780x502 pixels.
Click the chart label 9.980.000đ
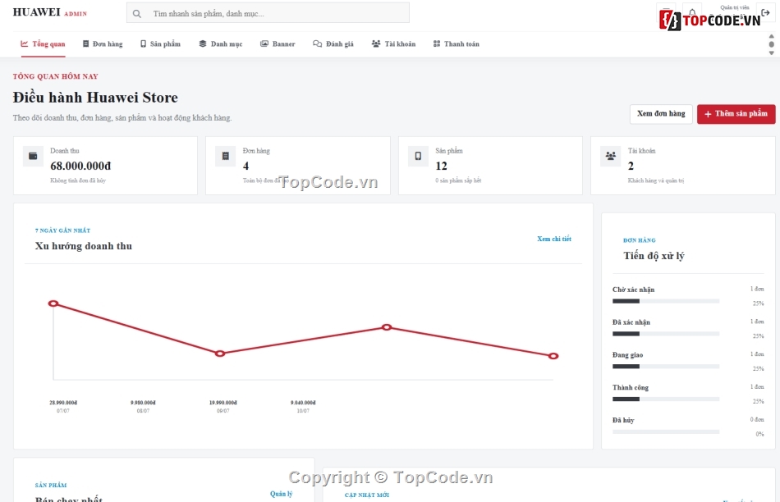143,403
